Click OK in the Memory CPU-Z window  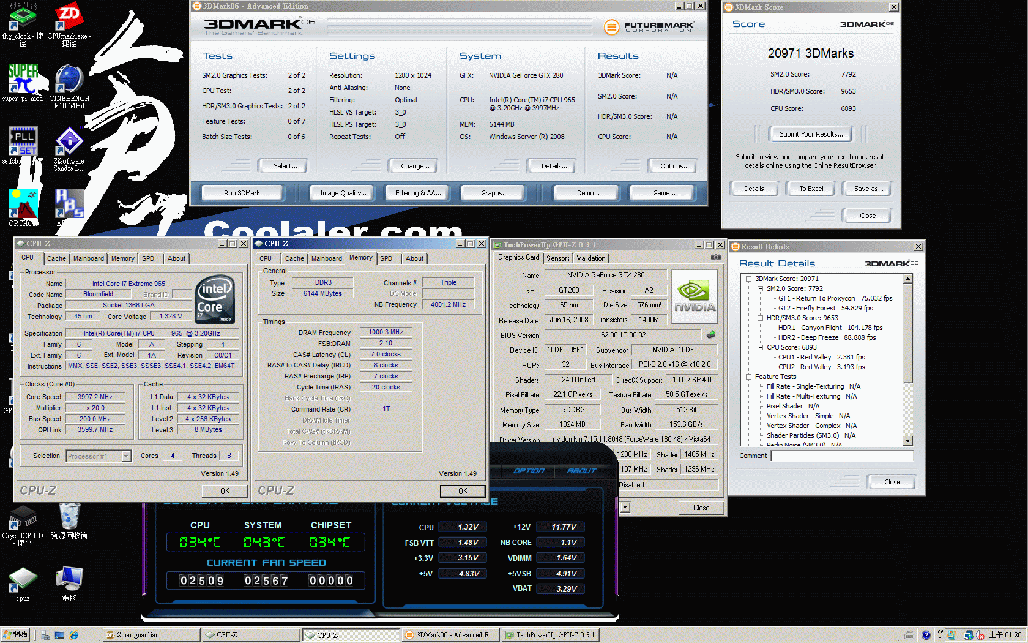463,491
